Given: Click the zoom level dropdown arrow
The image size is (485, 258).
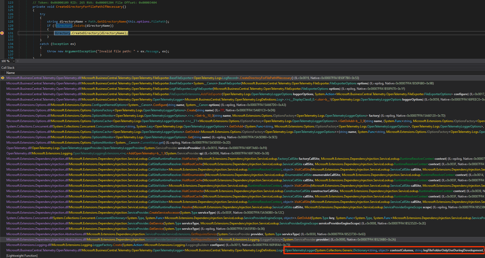Looking at the screenshot, I should tap(14, 61).
